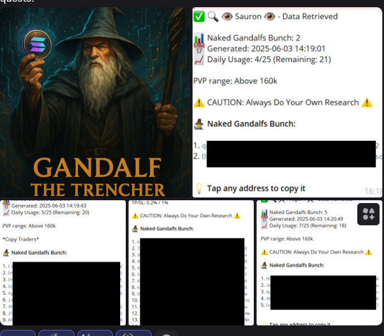Click the trend chart emoji beside Daily Usage 4/25
Screen dimensions: 384x336
199,60
